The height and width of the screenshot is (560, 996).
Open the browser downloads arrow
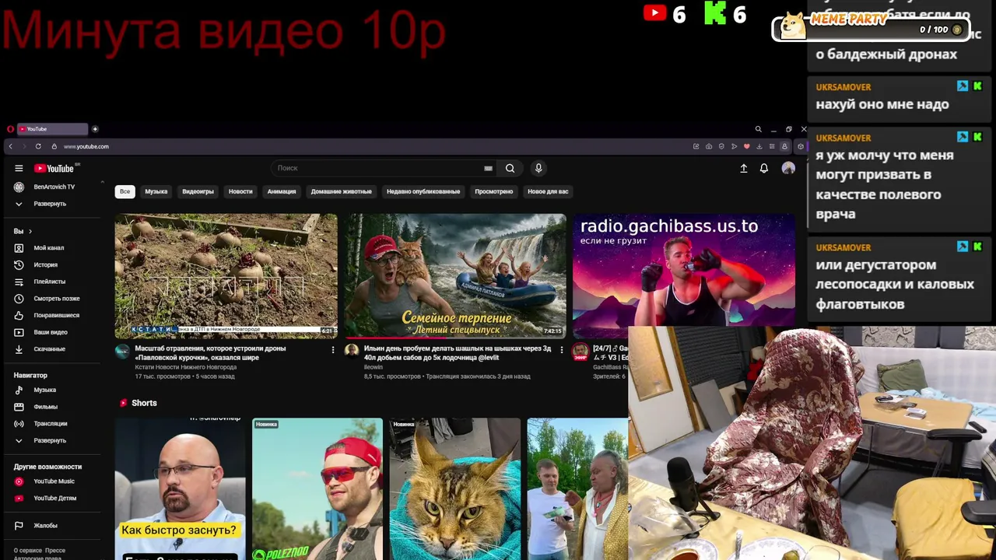[759, 146]
